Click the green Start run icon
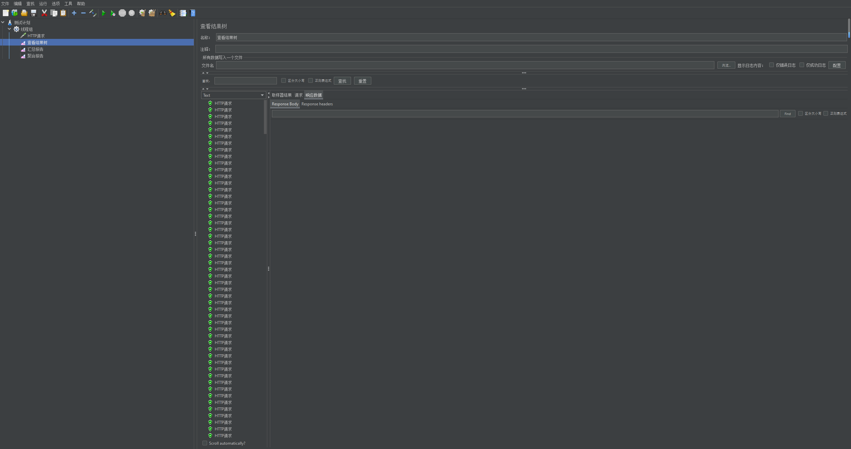The width and height of the screenshot is (851, 449). click(103, 13)
